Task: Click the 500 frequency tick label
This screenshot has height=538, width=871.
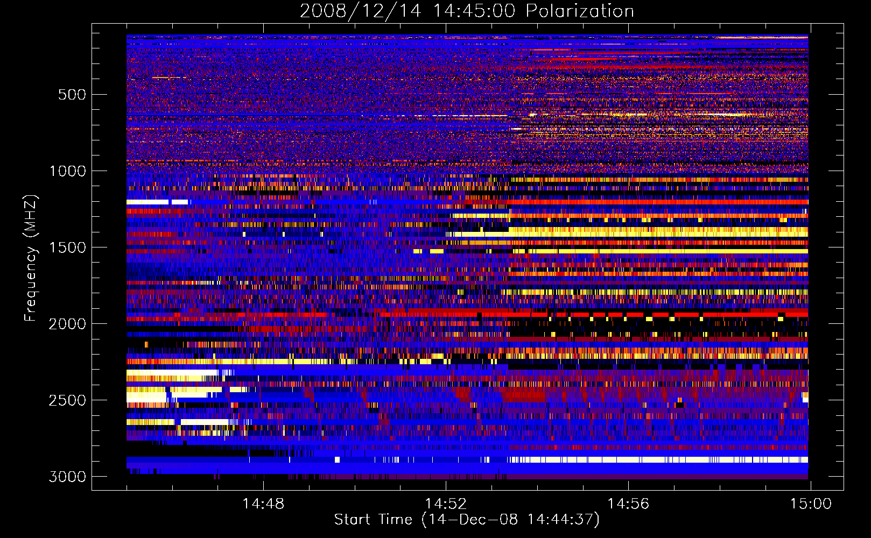Action: point(72,95)
